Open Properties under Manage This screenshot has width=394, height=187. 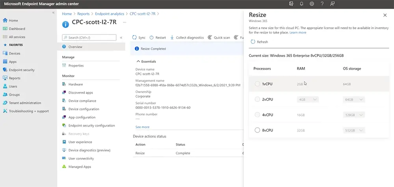click(76, 66)
